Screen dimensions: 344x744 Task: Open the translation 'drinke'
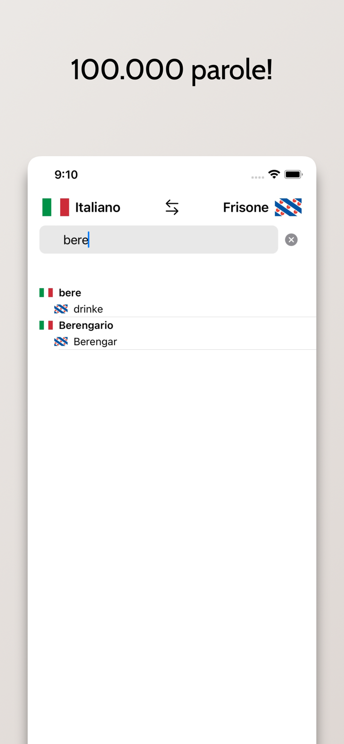click(x=88, y=309)
